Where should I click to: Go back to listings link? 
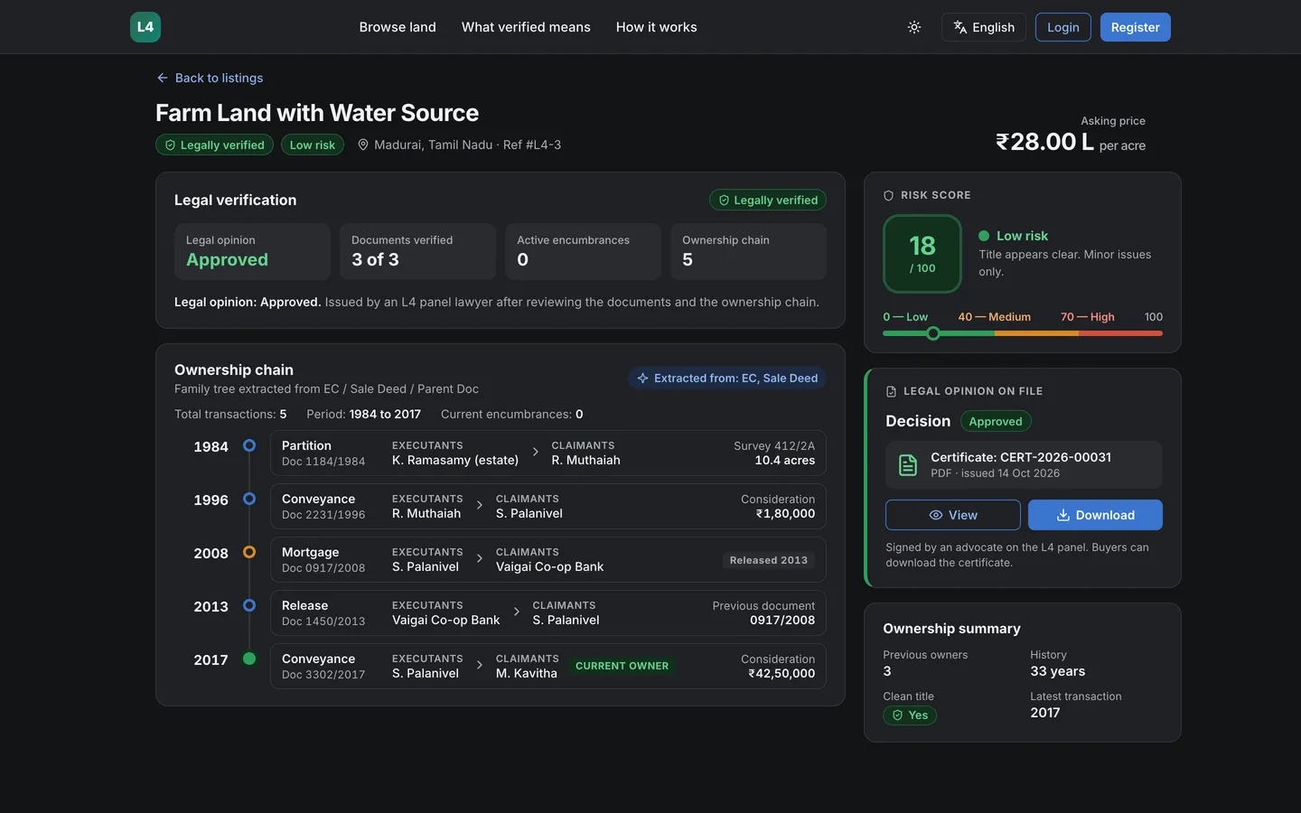pos(210,78)
